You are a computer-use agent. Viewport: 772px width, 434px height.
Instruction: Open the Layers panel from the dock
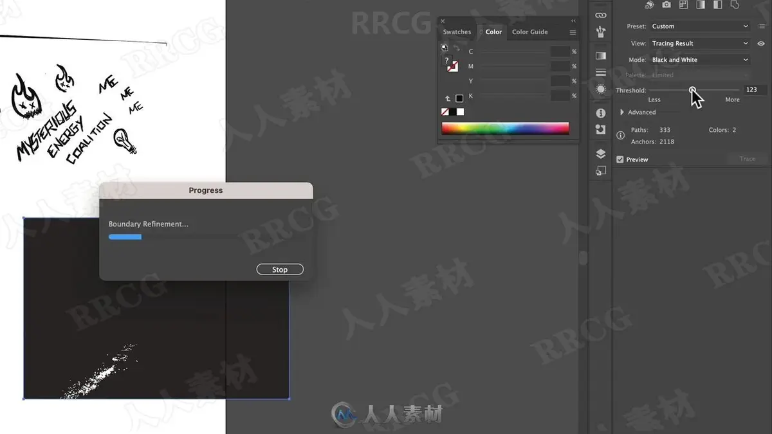pos(601,154)
